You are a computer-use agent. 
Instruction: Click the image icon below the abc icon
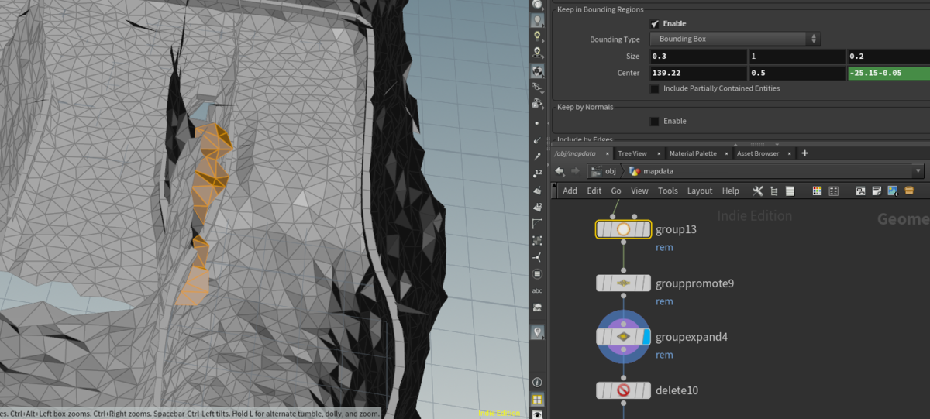[537, 307]
